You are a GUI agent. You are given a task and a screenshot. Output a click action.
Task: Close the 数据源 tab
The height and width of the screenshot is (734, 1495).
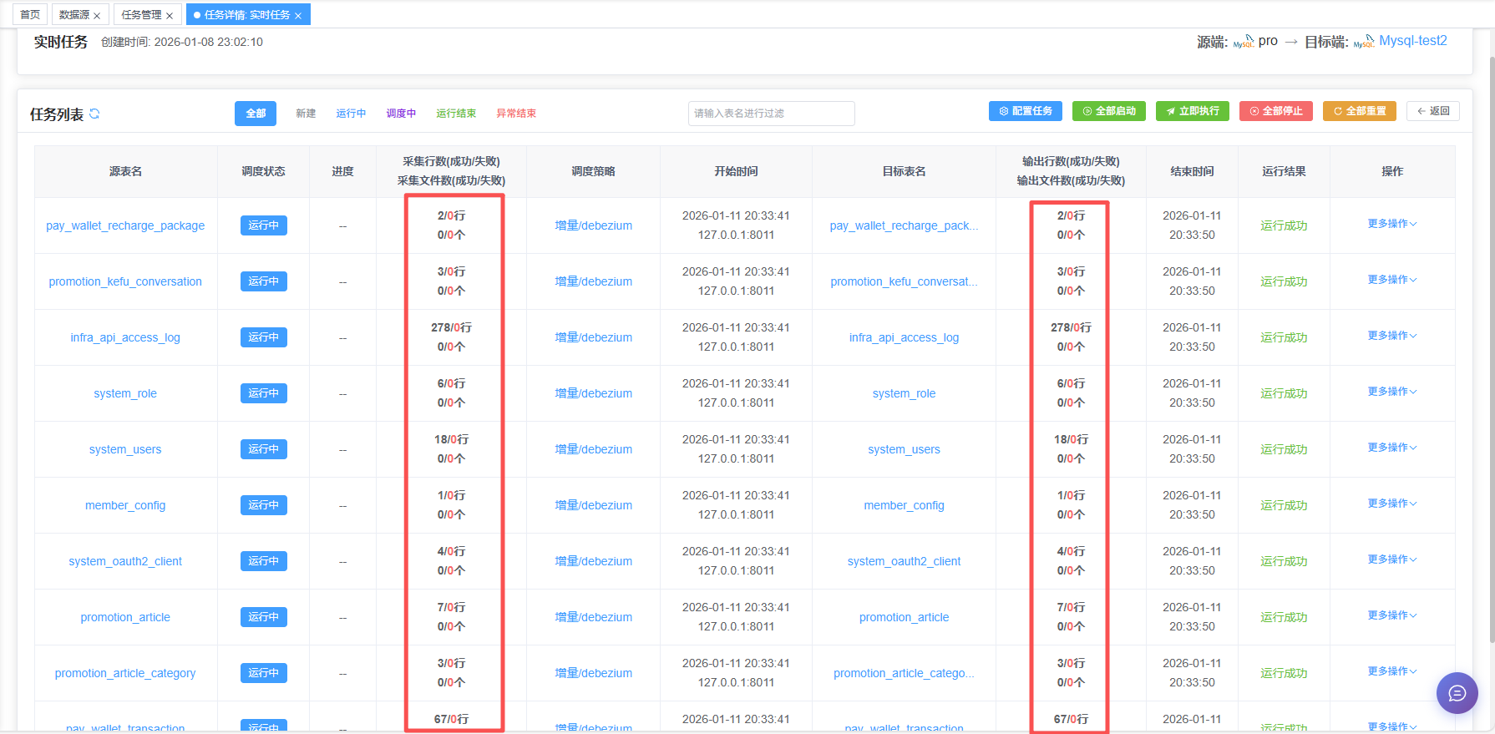coord(97,16)
